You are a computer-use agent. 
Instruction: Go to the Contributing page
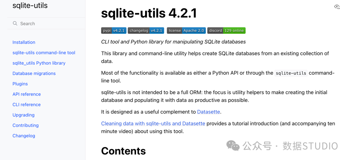[26, 125]
